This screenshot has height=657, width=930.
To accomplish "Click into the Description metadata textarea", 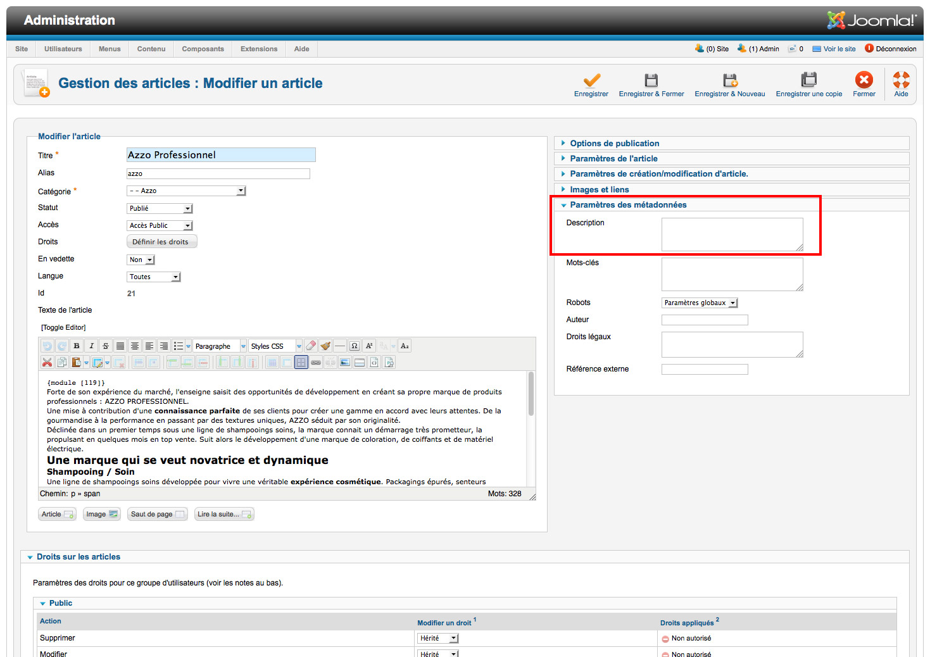I will click(732, 234).
